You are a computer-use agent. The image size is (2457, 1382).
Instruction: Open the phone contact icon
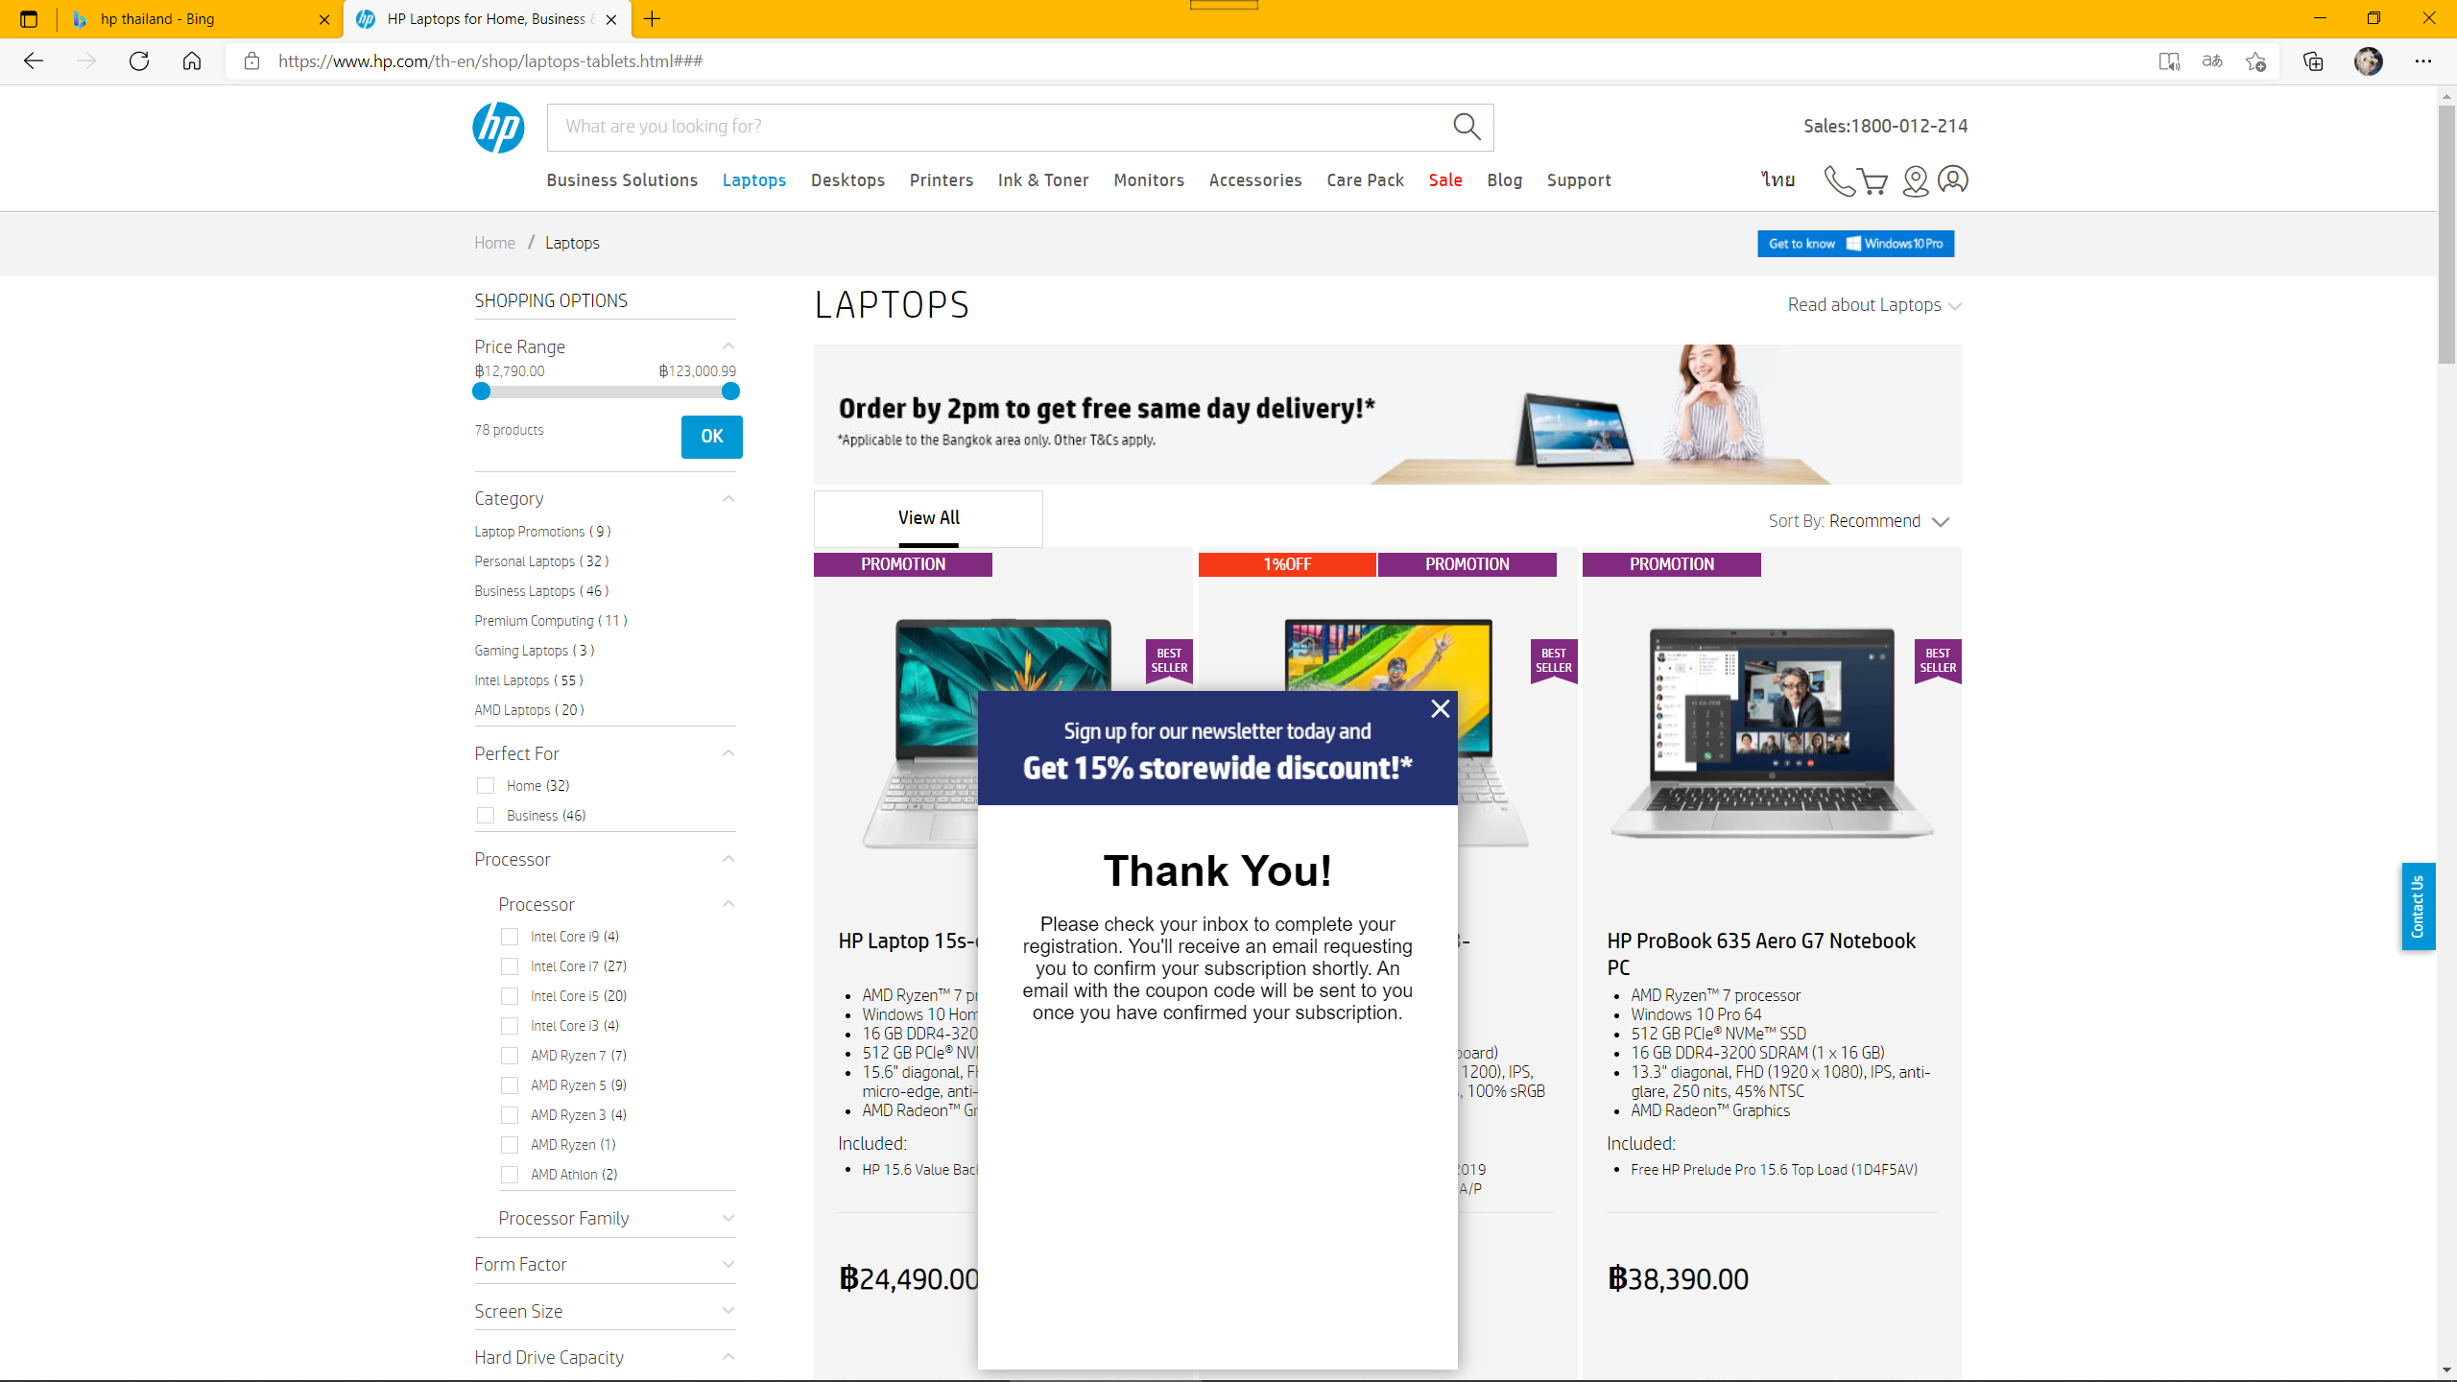[1838, 180]
